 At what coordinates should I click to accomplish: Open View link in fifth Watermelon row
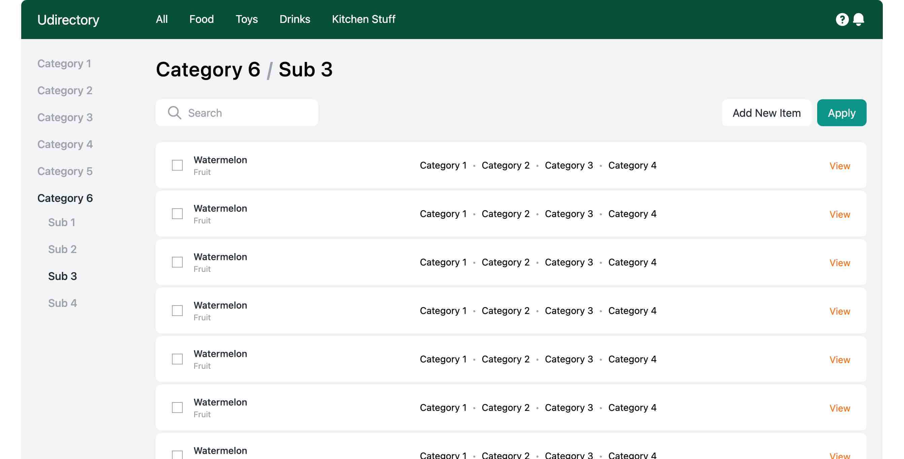pos(840,359)
